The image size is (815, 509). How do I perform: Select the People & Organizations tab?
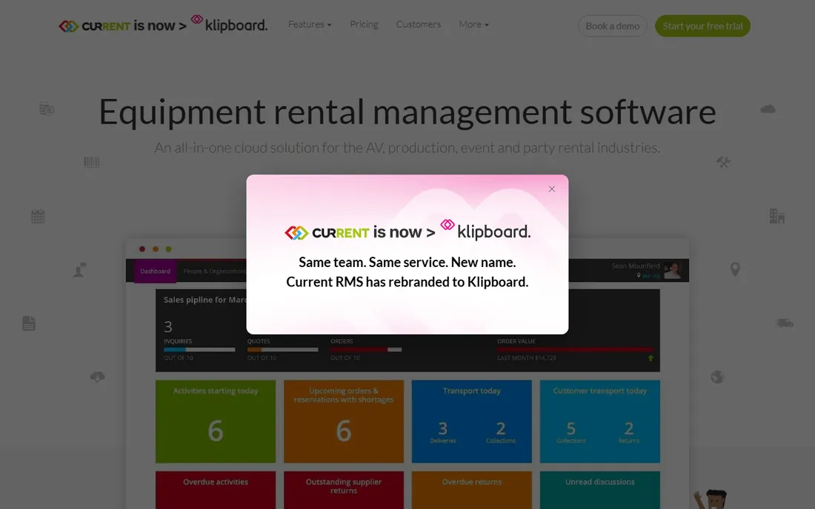coord(214,272)
